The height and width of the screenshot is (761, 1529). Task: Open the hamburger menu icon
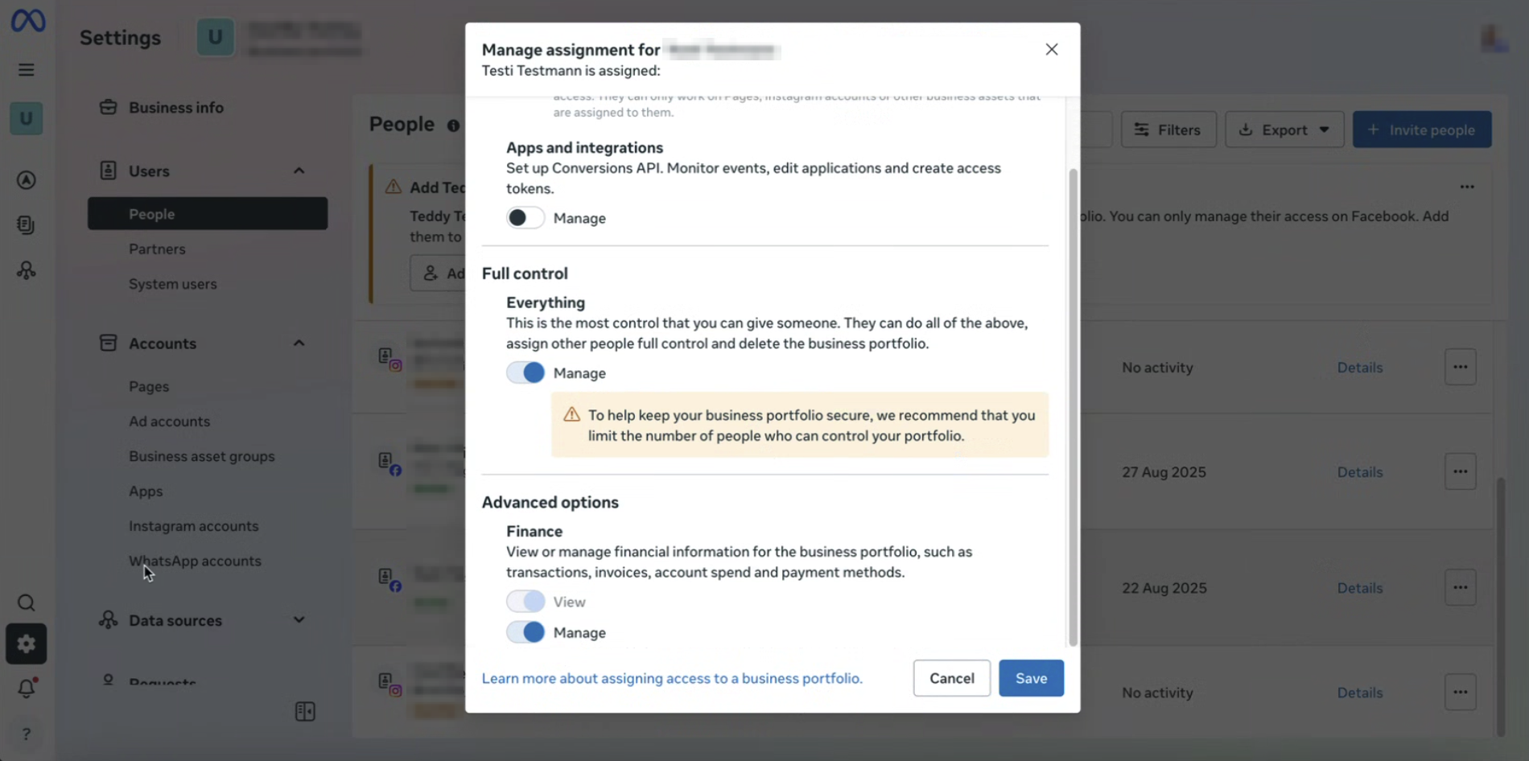pyautogui.click(x=27, y=70)
